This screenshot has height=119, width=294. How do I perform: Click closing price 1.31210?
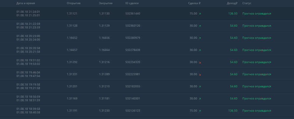coord(104,86)
